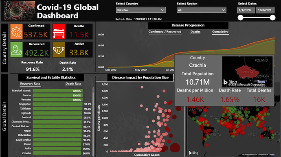Click the red Deaths hospital bed icon
This screenshot has height=157, width=281.
(x=59, y=31)
